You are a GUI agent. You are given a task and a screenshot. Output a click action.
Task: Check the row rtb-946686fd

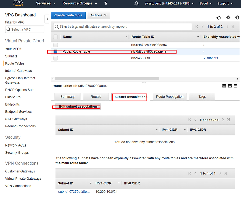(x=56, y=58)
